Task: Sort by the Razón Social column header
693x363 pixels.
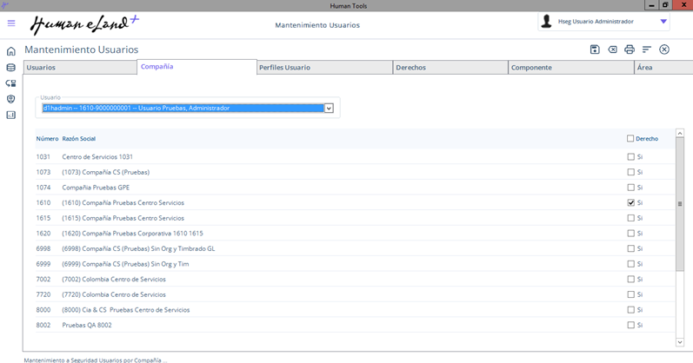Action: pyautogui.click(x=79, y=139)
